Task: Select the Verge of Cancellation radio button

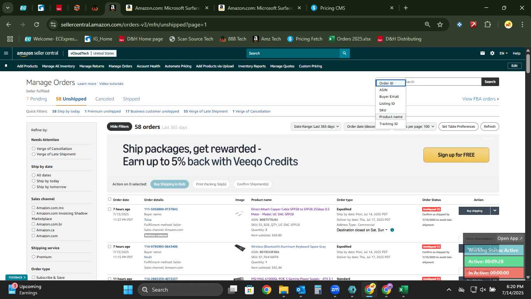Action: [33, 149]
